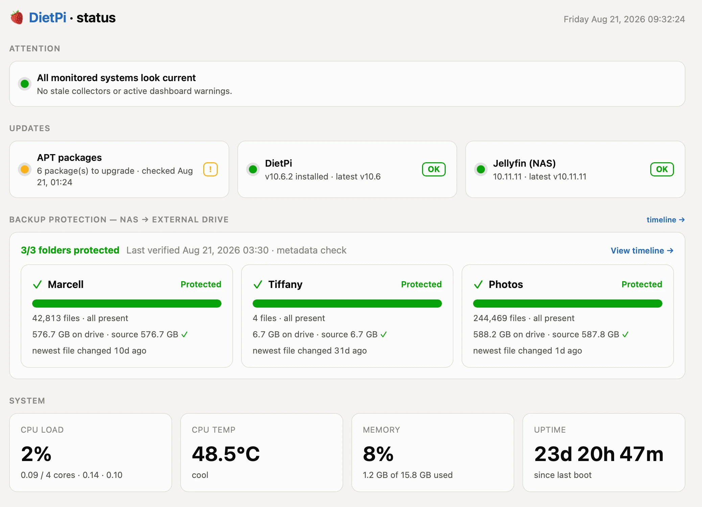
Task: Click 'v10.6.2 installed' version text
Action: pos(297,176)
